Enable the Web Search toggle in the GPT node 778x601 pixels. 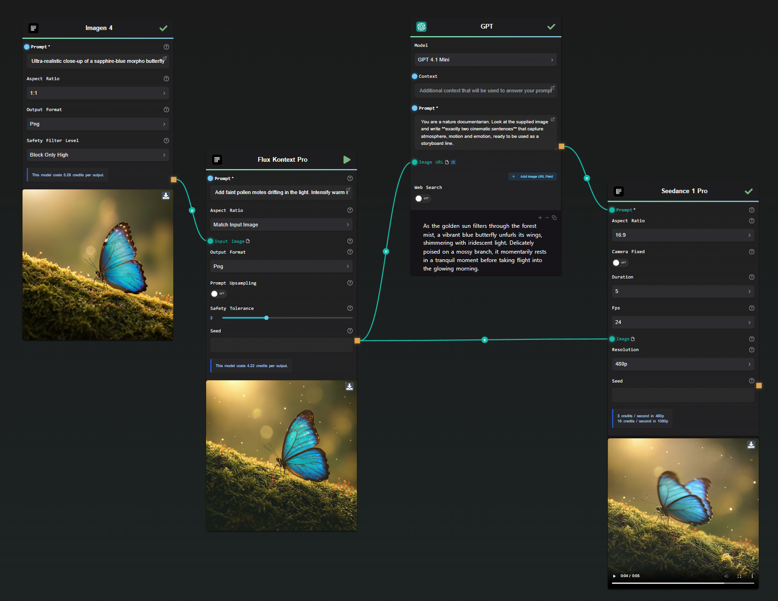click(x=422, y=198)
